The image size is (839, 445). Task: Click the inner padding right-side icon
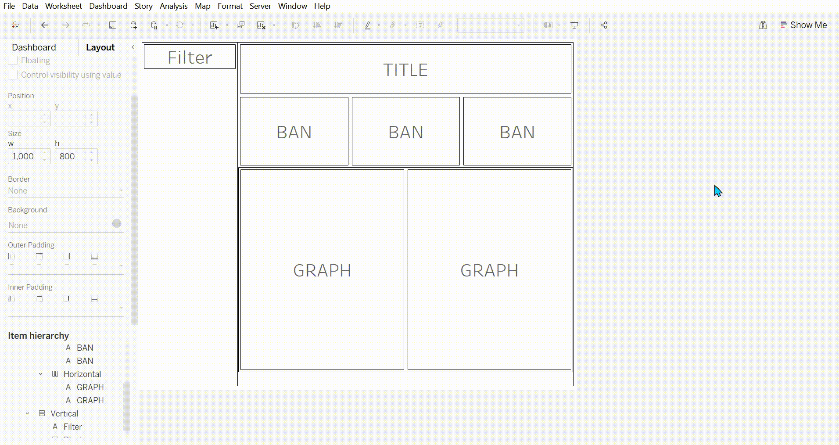coord(67,298)
